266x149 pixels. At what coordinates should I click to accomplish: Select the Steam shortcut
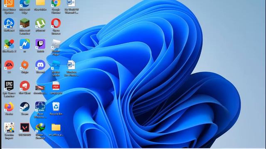point(25,107)
